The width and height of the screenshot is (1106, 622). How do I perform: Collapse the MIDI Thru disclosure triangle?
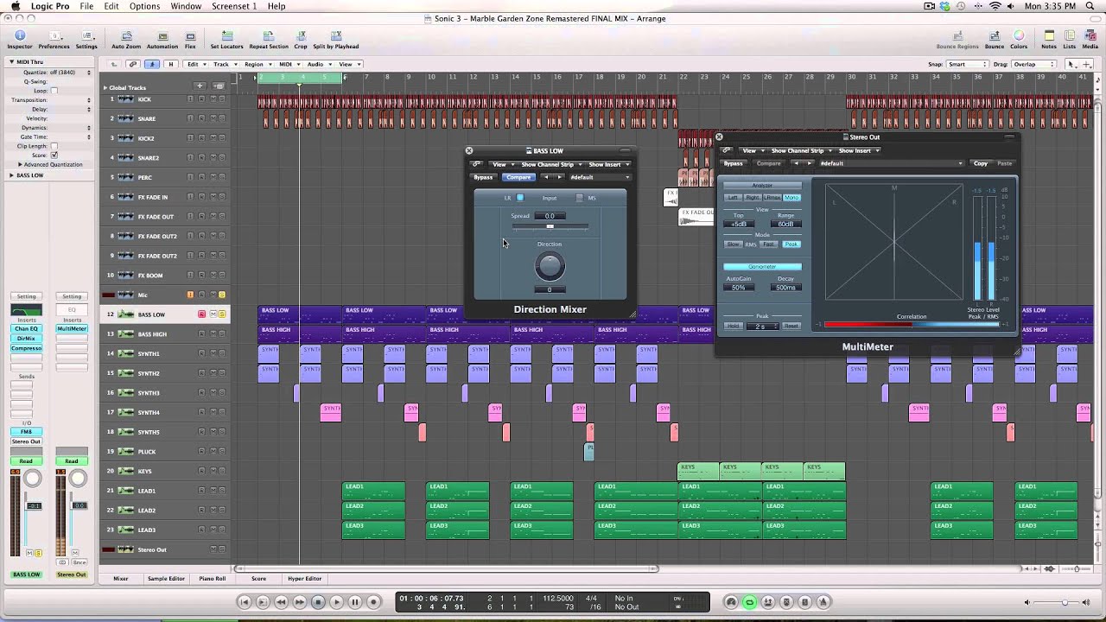click(x=12, y=62)
